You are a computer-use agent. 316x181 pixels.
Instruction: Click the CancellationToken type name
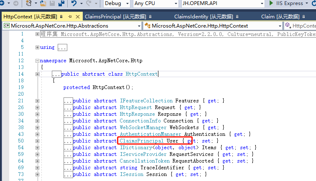145,161
